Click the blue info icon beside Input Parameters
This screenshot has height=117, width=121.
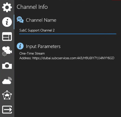20,46
